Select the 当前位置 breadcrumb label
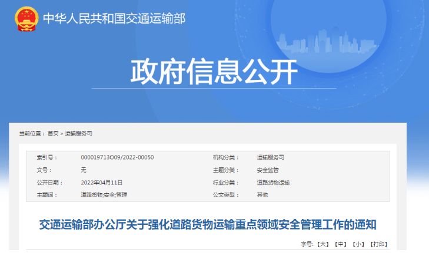The image size is (429, 253). pos(32,133)
